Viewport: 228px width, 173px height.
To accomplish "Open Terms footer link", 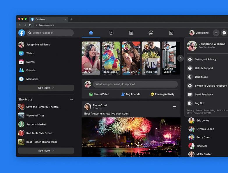I will pos(199,110).
